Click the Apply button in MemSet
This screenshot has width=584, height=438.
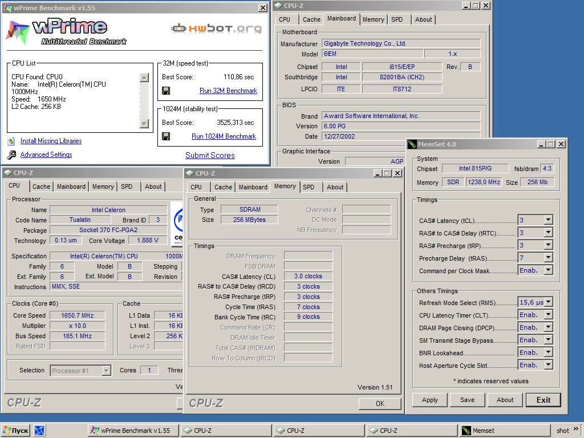(430, 400)
